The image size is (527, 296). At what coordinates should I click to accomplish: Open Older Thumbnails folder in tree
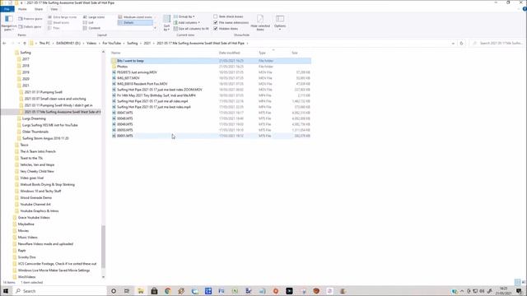[x=35, y=132]
